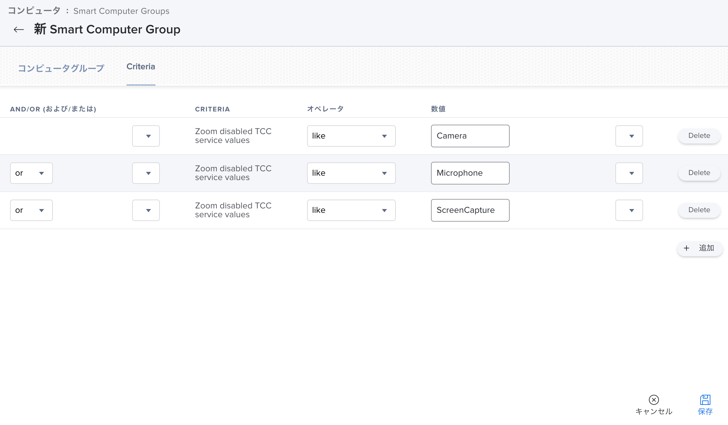Viewport: 728px width, 425px height.
Task: Click the cancel circled X icon
Action: tap(654, 400)
